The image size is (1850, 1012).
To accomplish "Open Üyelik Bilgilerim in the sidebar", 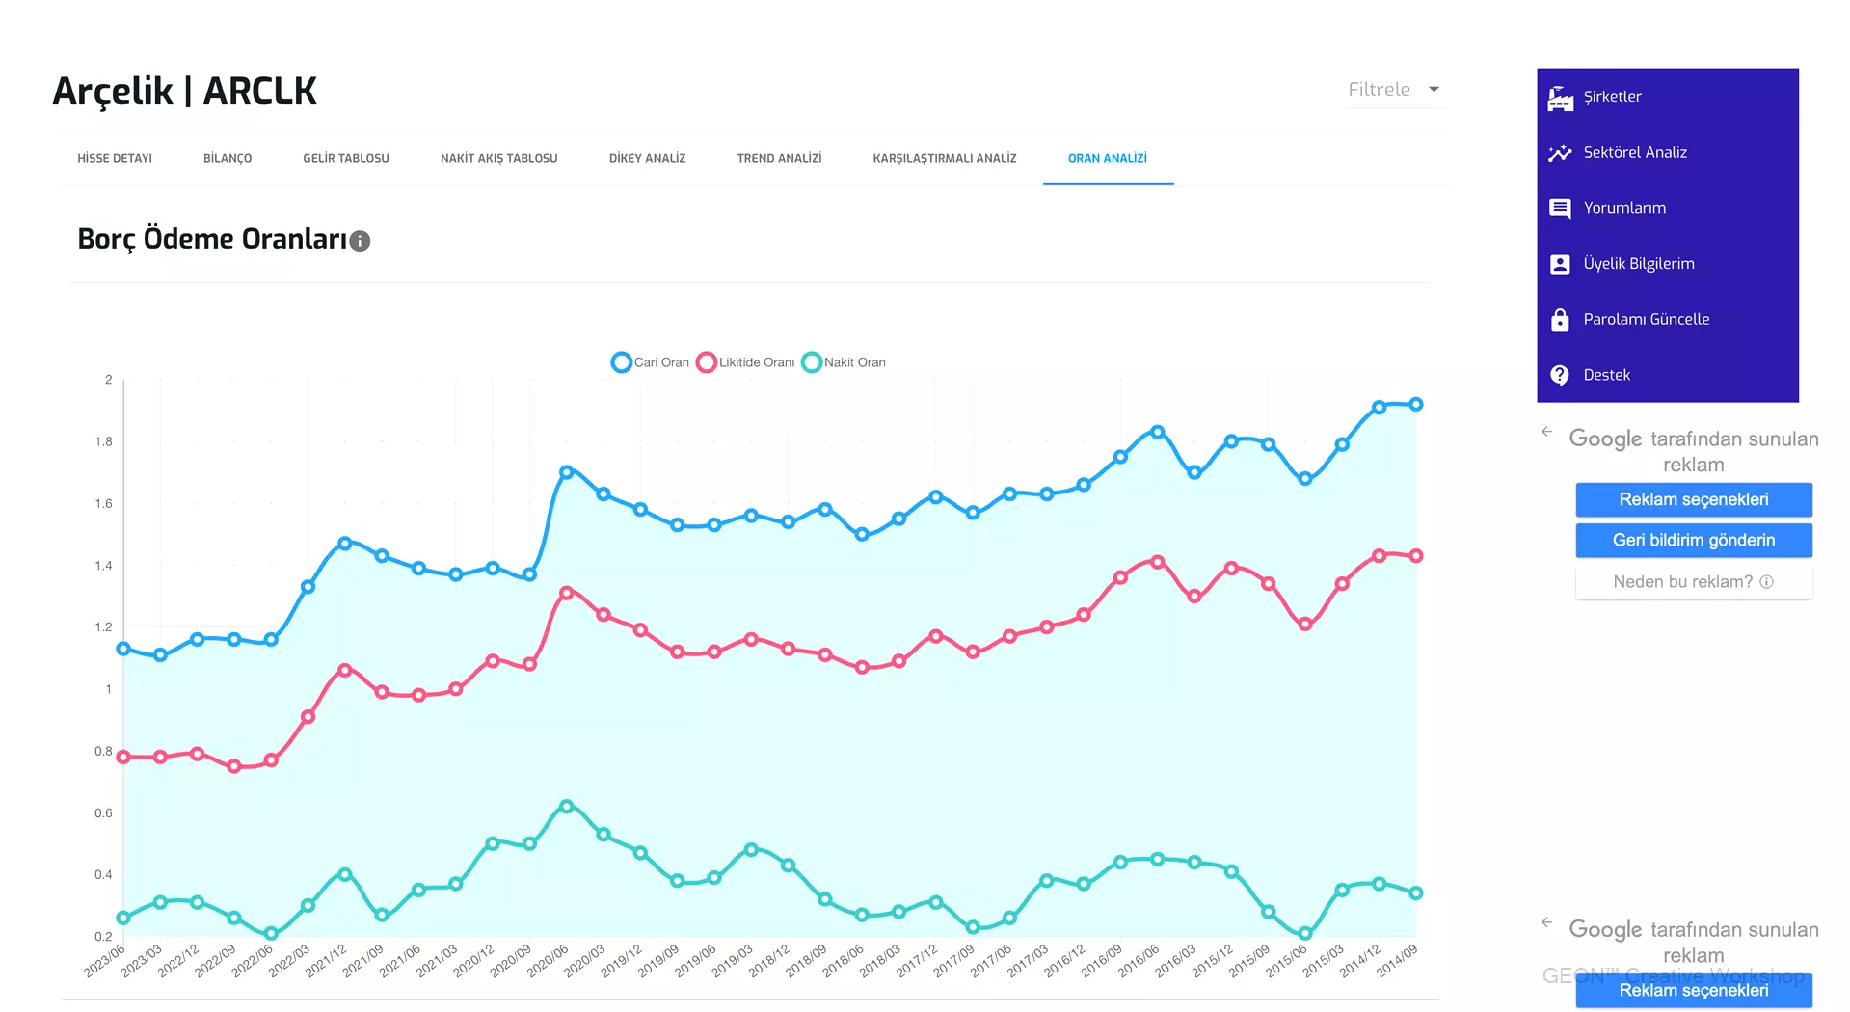I will pyautogui.click(x=1667, y=264).
